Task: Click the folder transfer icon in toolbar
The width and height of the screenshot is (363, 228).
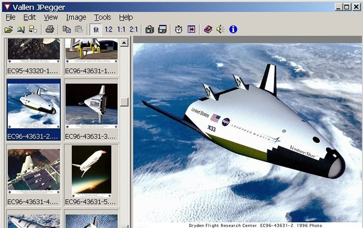Action: tap(33, 29)
